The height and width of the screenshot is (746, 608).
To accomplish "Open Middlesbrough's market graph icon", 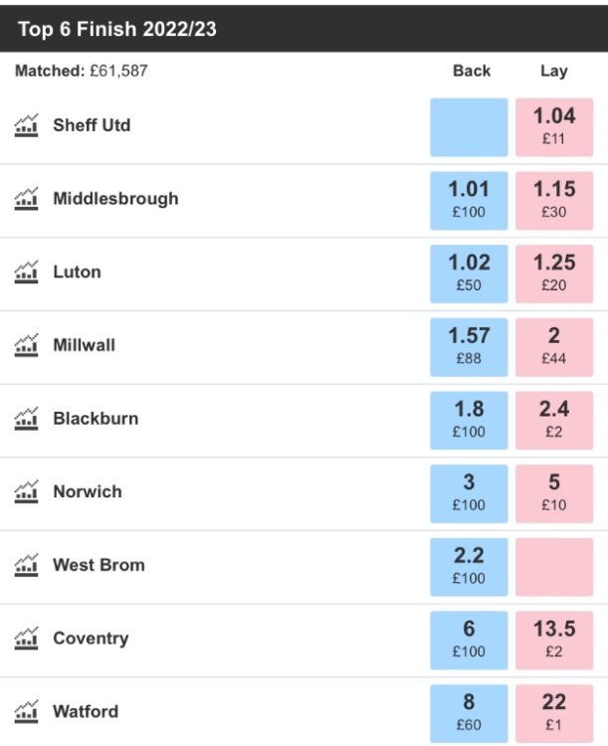I will click(27, 199).
